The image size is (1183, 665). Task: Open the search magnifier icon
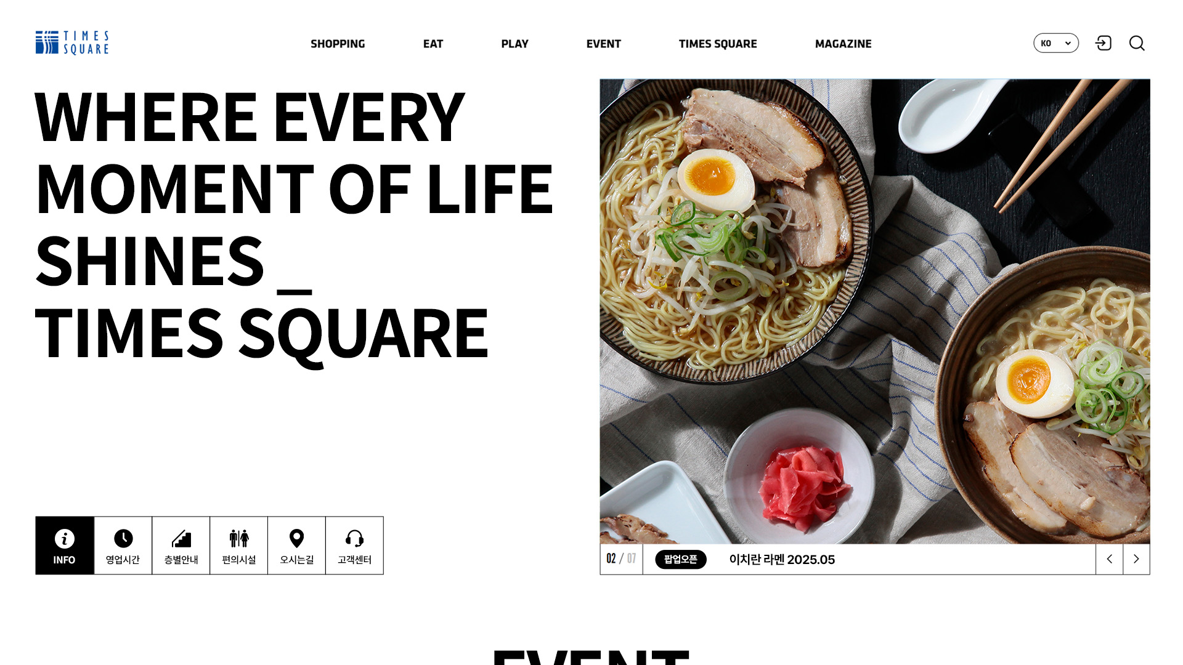(x=1137, y=43)
